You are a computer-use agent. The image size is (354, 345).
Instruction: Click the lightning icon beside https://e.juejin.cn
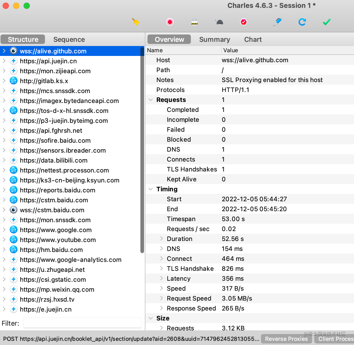tap(14, 309)
